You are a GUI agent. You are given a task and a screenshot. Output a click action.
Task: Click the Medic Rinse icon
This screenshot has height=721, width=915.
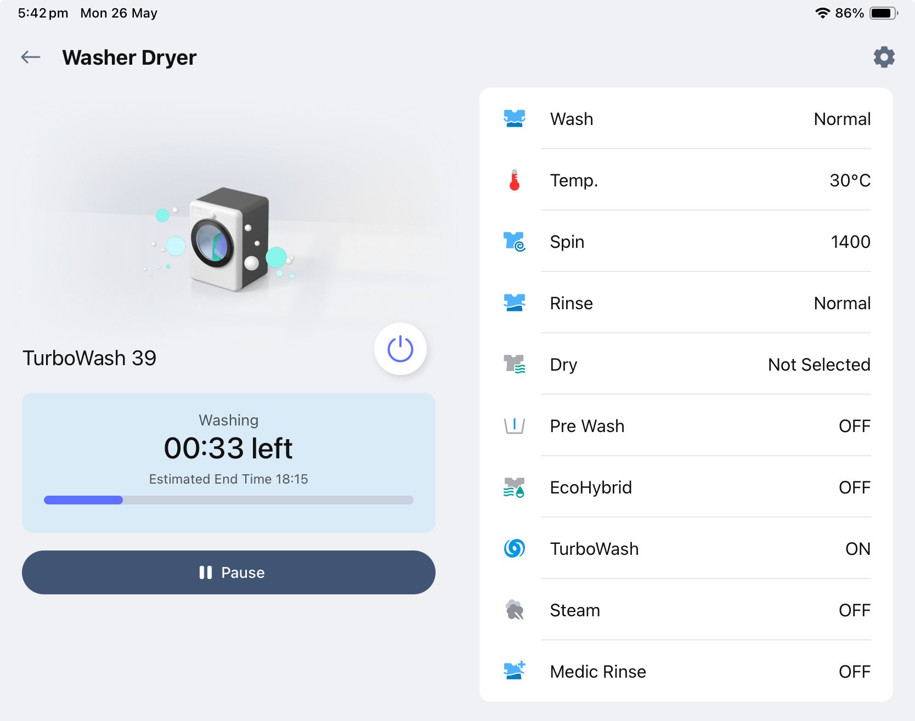515,671
